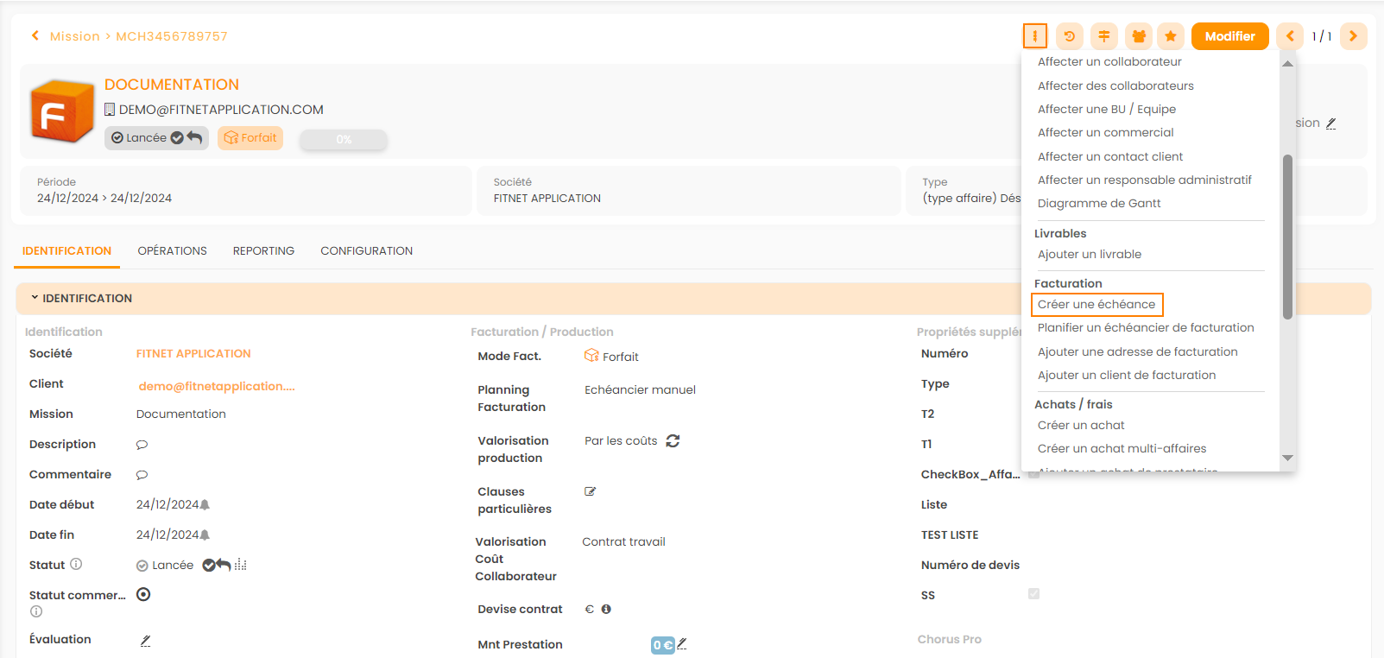Screen dimensions: 1384x658
Task: Edit Clauses particulières with the pencil-square icon
Action: coord(591,492)
